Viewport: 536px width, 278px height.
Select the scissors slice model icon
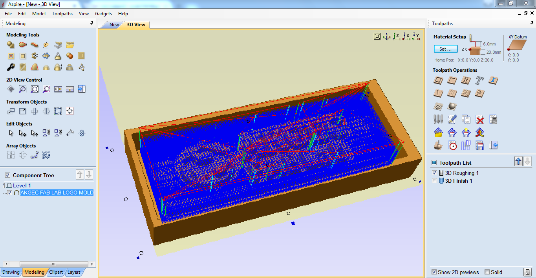click(x=35, y=56)
